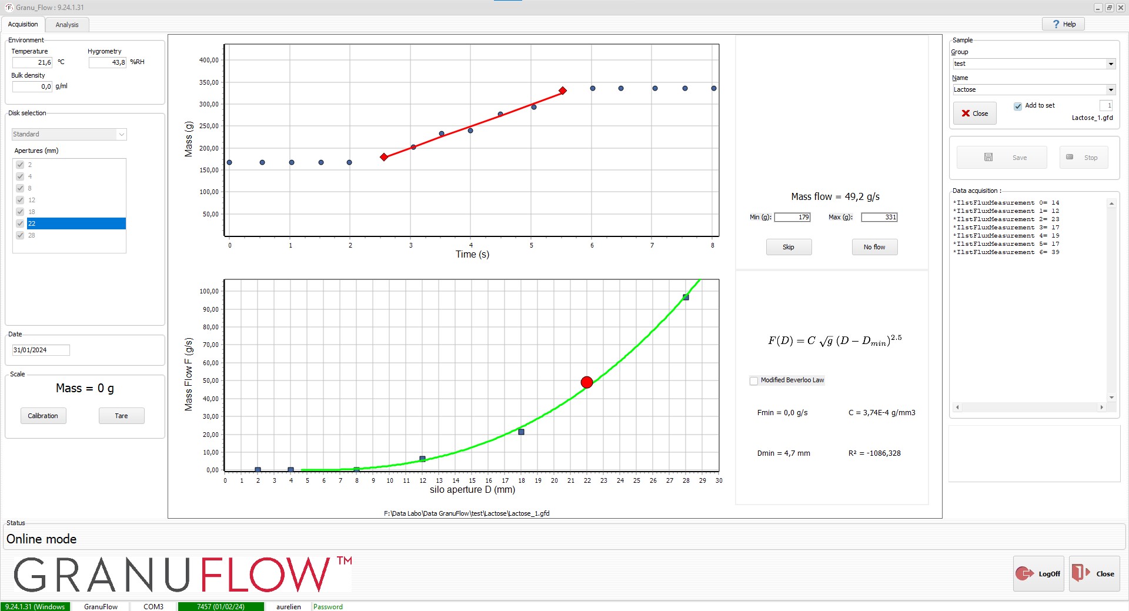Switch to the Analysis tab

(67, 25)
